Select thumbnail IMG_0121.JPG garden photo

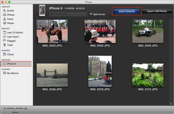coord(148,75)
